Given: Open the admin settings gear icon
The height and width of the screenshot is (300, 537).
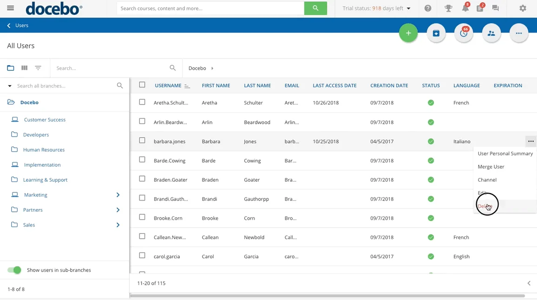Looking at the screenshot, I should pyautogui.click(x=523, y=8).
